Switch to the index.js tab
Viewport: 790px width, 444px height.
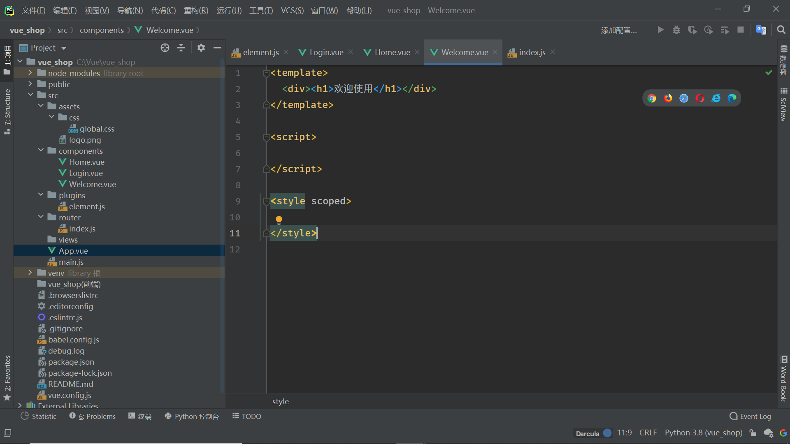pyautogui.click(x=532, y=52)
